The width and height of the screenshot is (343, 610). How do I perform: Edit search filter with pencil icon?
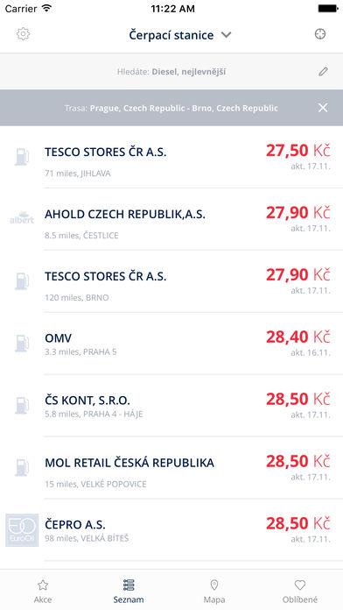323,72
